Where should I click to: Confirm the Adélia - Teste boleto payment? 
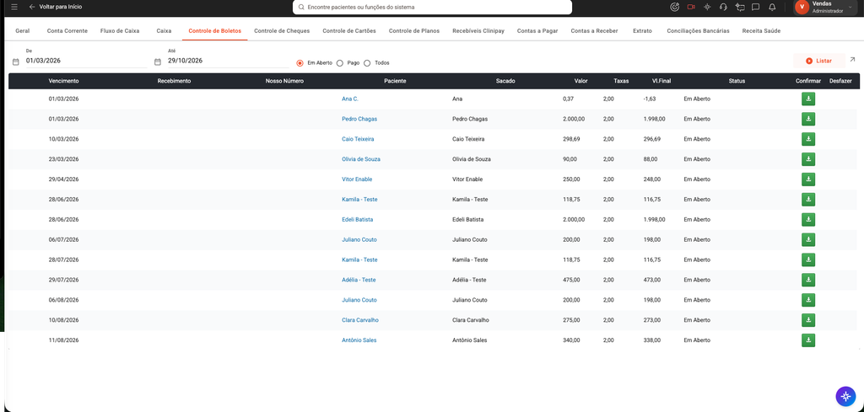(808, 280)
